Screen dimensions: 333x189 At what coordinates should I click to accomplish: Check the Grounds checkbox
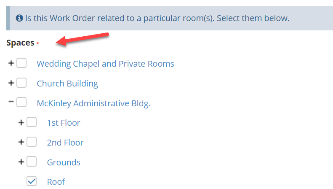pos(32,162)
